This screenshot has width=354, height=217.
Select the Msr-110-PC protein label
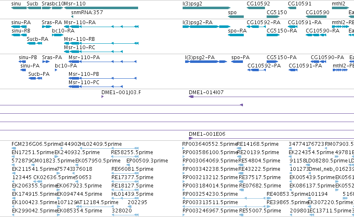[84, 82]
